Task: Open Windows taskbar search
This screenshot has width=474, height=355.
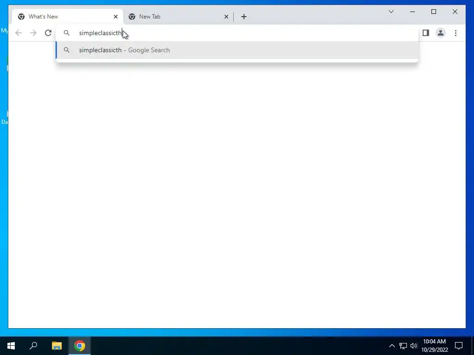Action: coord(33,346)
